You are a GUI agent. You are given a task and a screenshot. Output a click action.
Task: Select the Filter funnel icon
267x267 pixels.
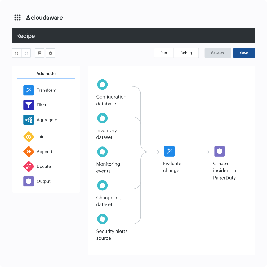pyautogui.click(x=29, y=105)
